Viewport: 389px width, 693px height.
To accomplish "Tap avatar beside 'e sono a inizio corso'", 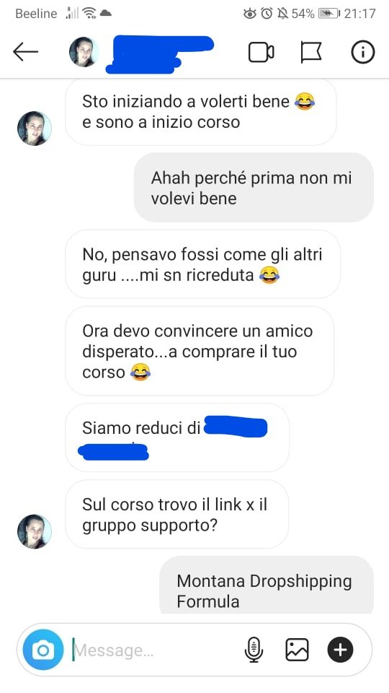I will tap(35, 128).
